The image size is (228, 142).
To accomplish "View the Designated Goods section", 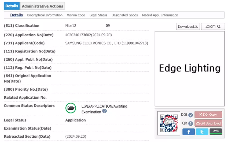I will click(125, 15).
